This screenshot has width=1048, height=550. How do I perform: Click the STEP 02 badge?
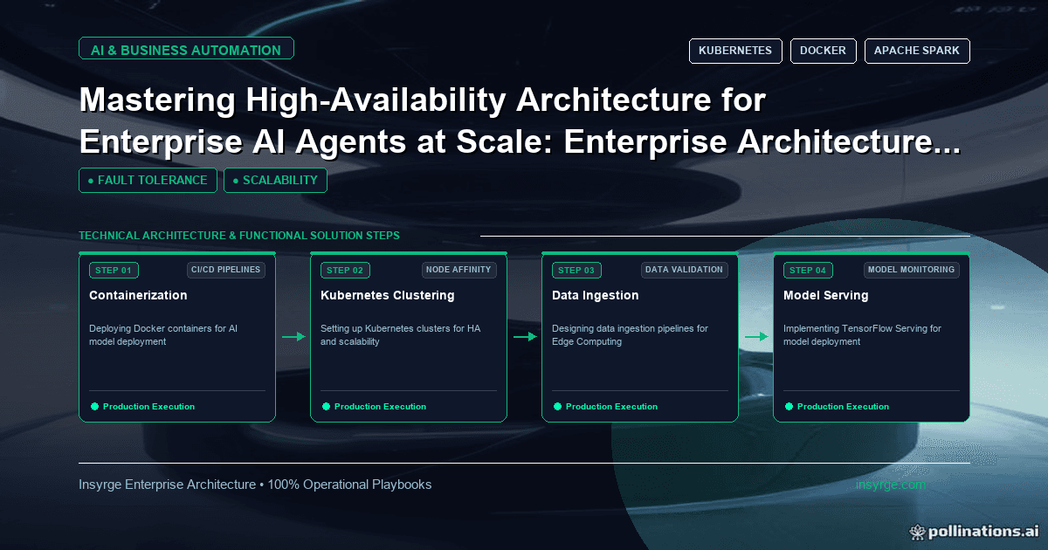pos(345,270)
